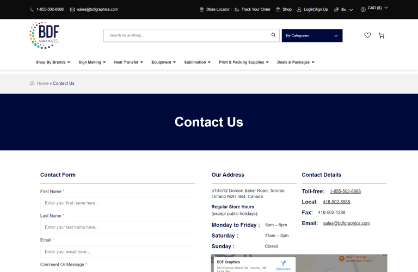The height and width of the screenshot is (272, 418).
Task: Expand Equipment menu
Action: coord(163,63)
